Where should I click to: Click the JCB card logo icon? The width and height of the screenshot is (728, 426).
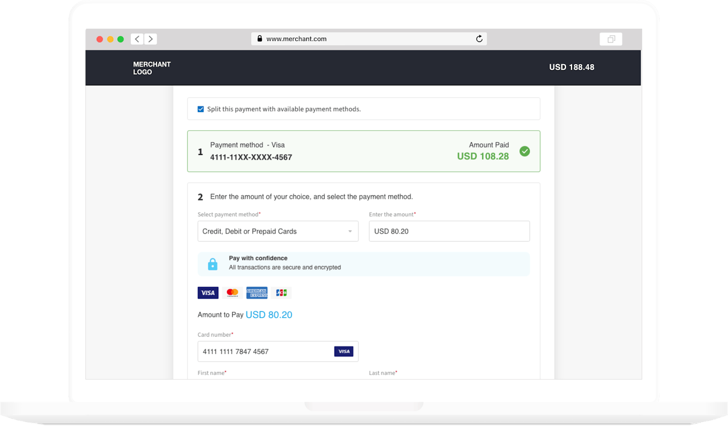(x=281, y=293)
